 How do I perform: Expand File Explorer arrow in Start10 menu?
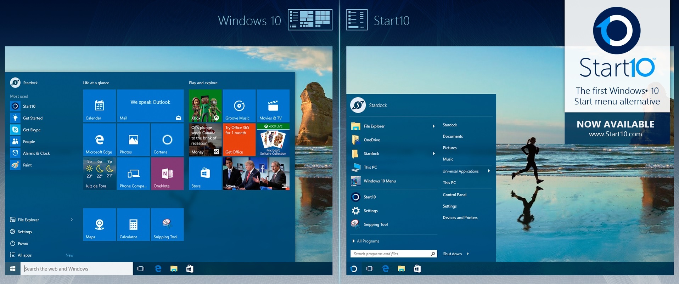coord(434,126)
